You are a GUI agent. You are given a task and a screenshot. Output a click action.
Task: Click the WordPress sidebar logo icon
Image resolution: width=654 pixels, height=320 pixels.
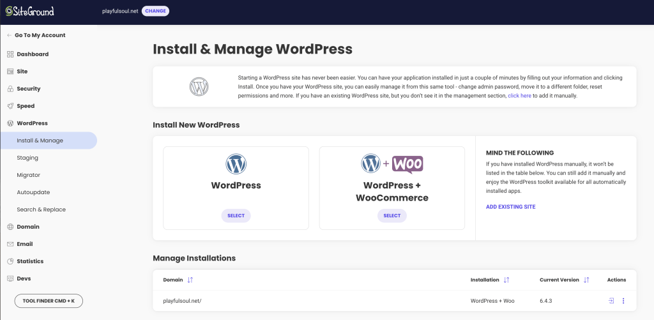[x=10, y=123]
